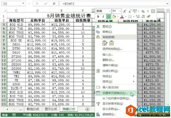Choose 插入(I)... from the context menu
The width and height of the screenshot is (171, 118).
tap(116, 55)
